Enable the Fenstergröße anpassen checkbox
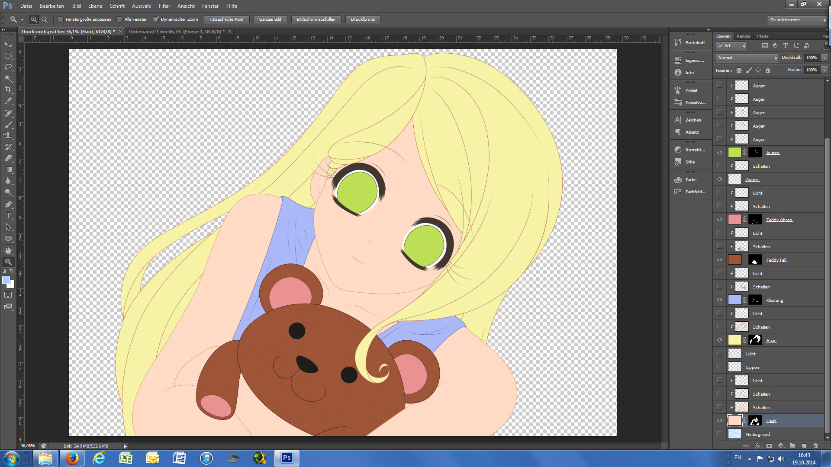This screenshot has width=831, height=467. point(61,19)
